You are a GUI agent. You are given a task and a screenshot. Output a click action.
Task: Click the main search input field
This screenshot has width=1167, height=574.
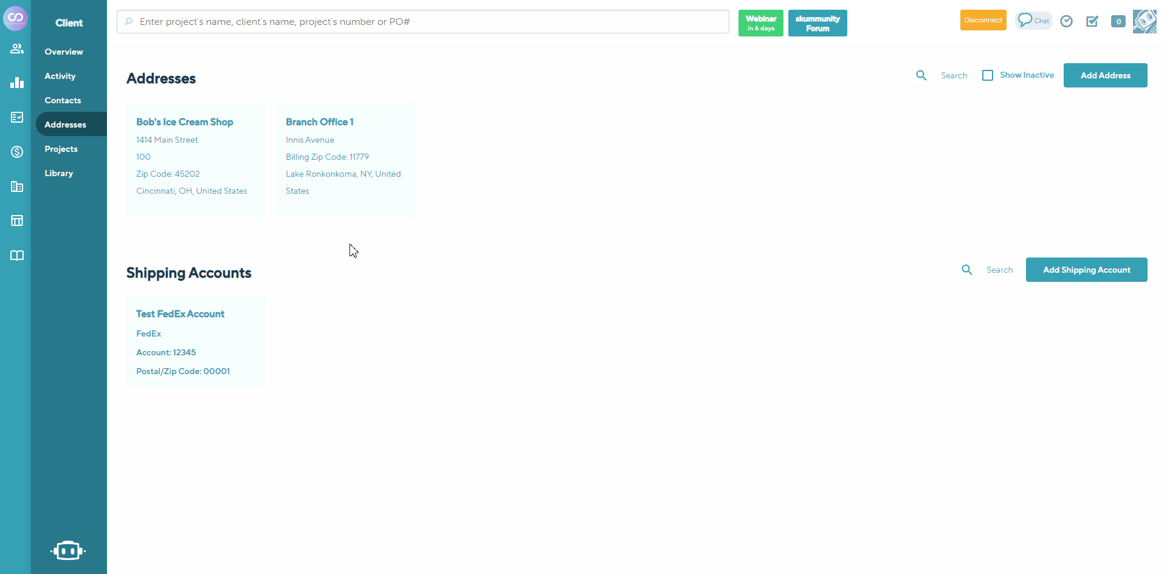click(422, 21)
